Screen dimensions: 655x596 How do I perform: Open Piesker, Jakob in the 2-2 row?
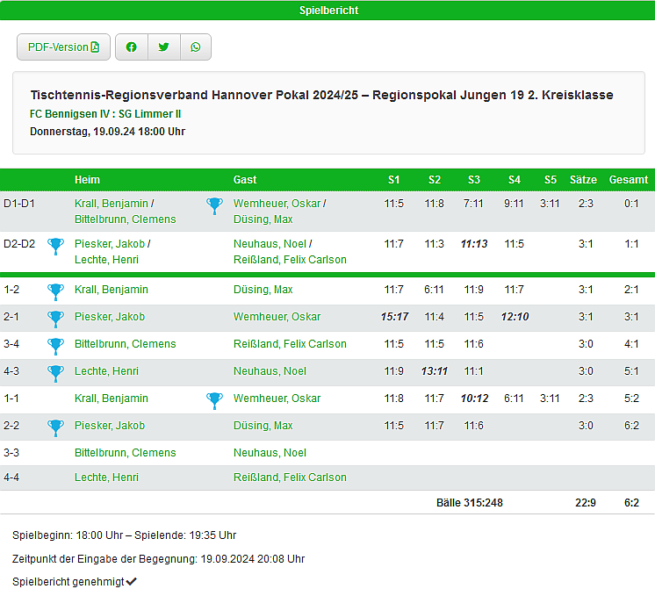point(110,425)
